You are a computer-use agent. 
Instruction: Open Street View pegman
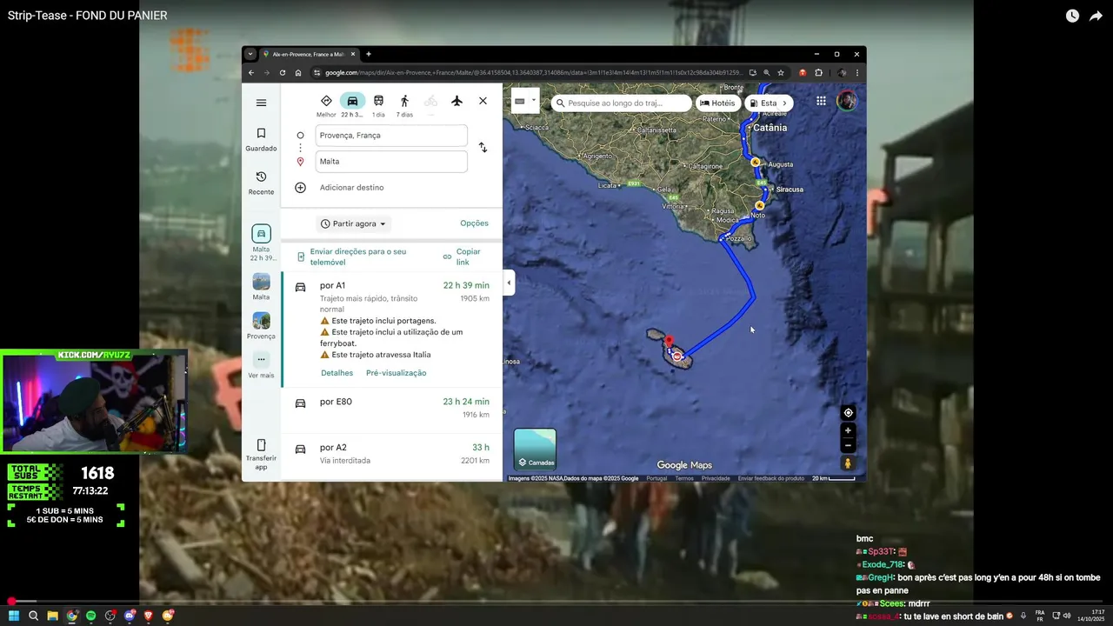click(849, 463)
